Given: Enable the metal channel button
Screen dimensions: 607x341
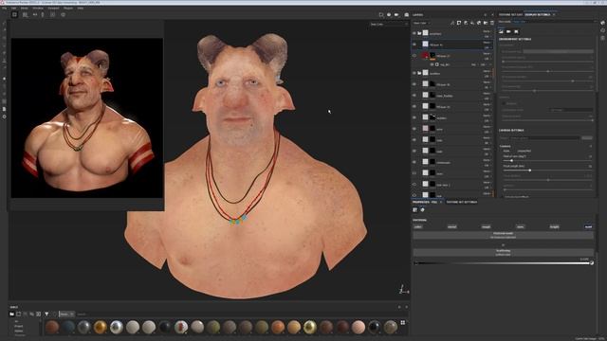Looking at the screenshot, I should [451, 227].
